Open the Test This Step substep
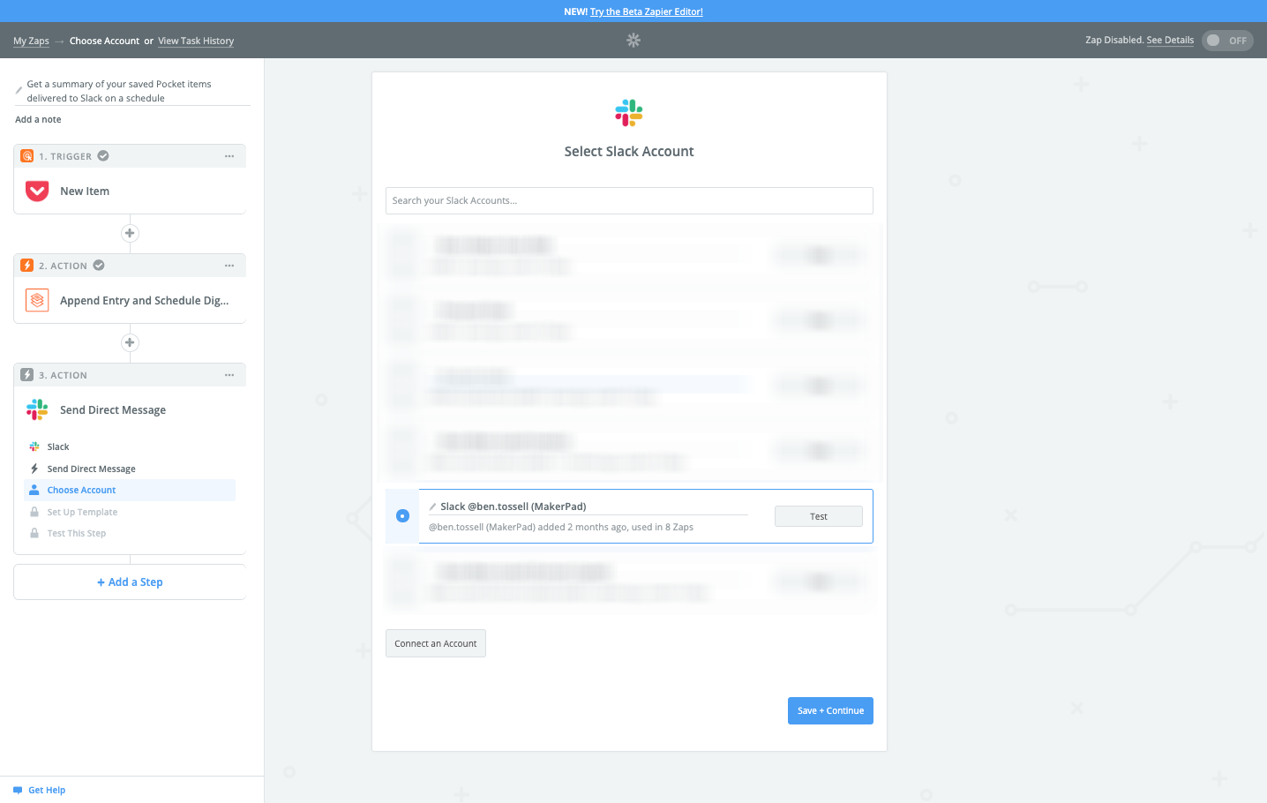The width and height of the screenshot is (1267, 803). 130,533
